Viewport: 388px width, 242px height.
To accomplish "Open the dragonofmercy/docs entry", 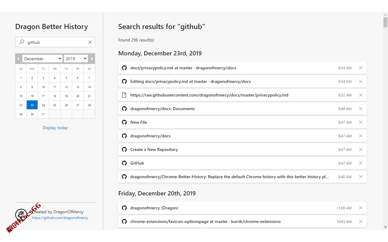I will tap(242, 136).
